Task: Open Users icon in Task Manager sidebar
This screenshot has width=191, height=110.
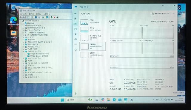Action: coord(76,39)
